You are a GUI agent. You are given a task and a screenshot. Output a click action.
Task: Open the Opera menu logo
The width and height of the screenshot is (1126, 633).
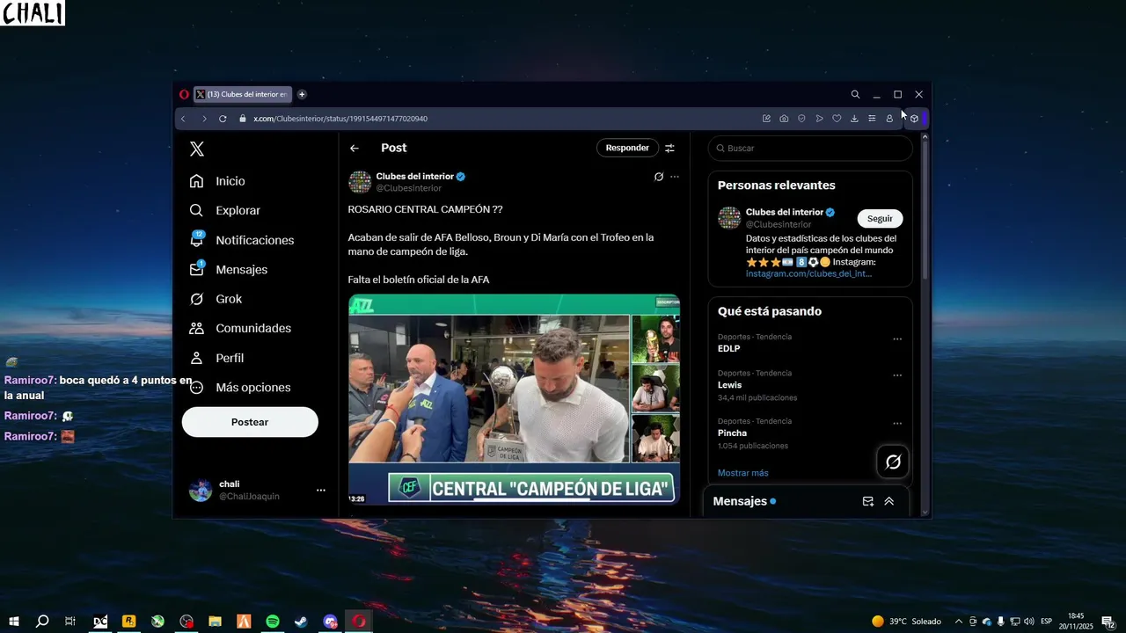(x=184, y=94)
